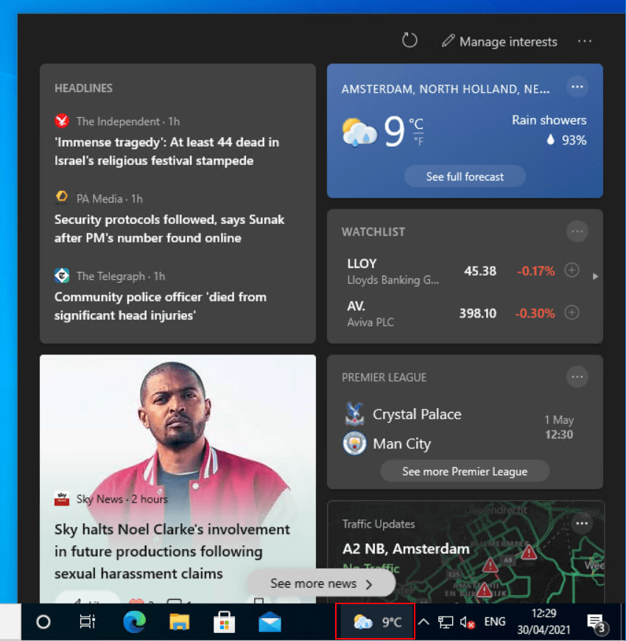Open Traffic Updates card options menu
Viewport: 626px width, 641px height.
582,523
